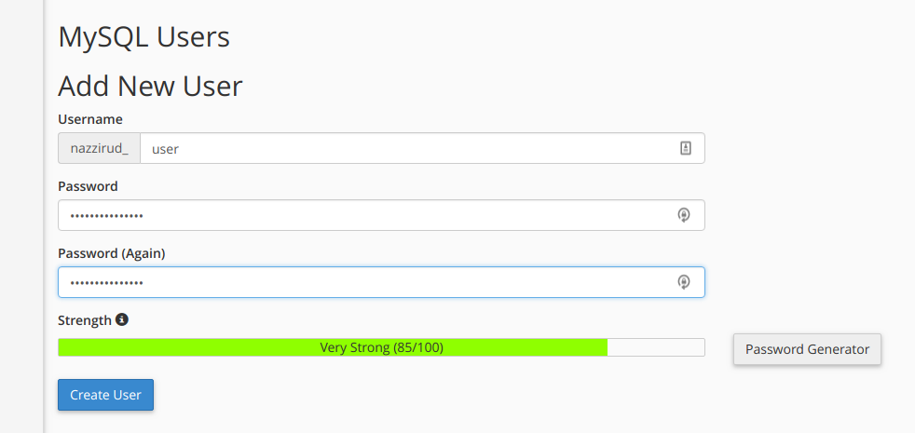Open the Strength info tooltip icon
Screen dimensions: 915x433
[121, 319]
